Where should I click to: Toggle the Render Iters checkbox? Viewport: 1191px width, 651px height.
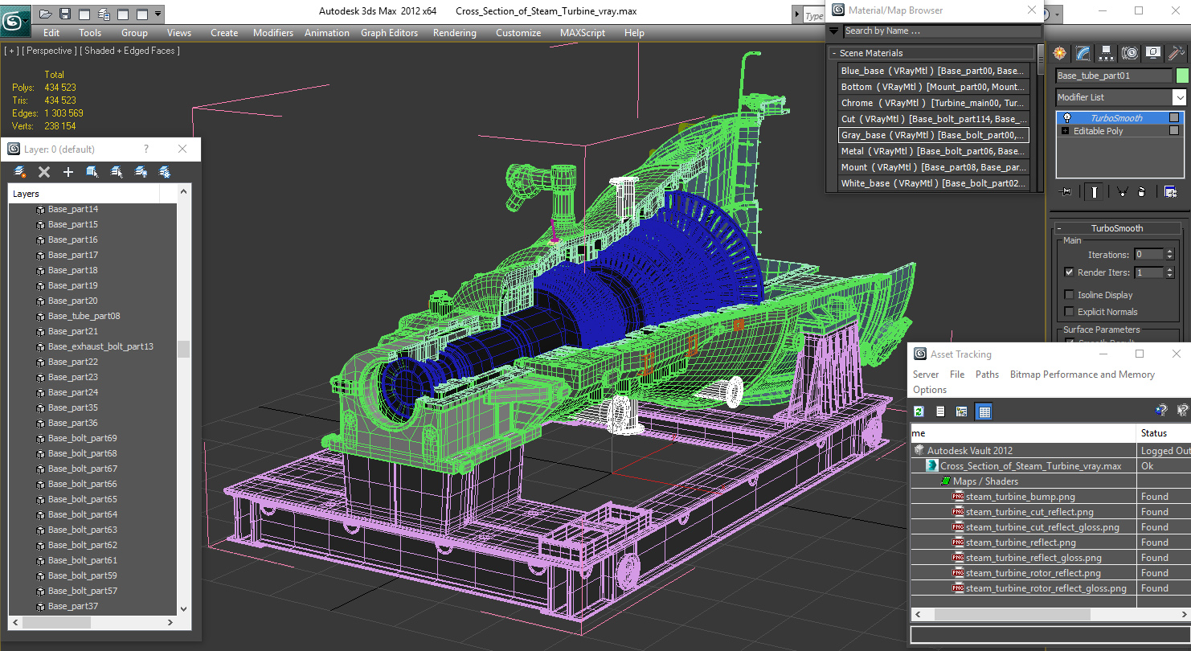1069,272
